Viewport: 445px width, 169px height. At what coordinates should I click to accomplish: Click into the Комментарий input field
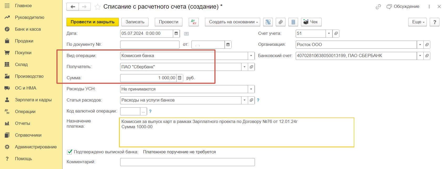point(187,162)
